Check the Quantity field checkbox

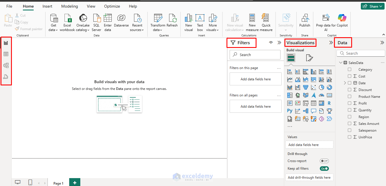[x=350, y=110]
